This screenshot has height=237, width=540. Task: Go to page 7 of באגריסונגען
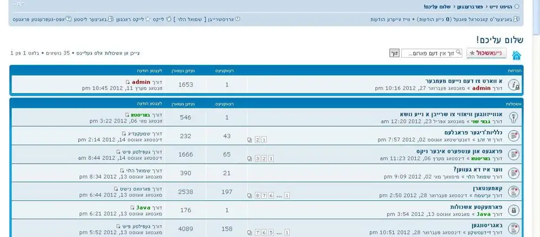(x=257, y=233)
